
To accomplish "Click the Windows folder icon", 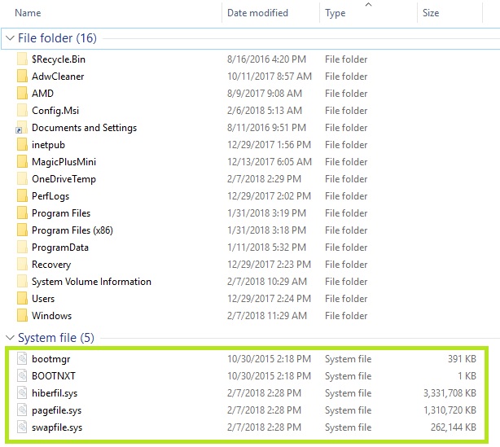I will coord(22,316).
